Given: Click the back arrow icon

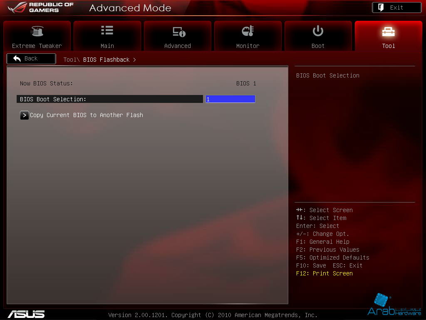Looking at the screenshot, I should (x=17, y=58).
